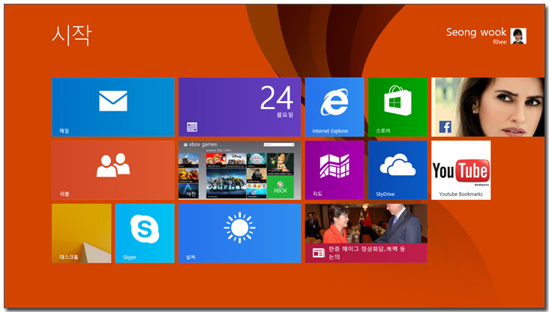This screenshot has width=549, height=312.
Task: Click the small calendar icon on Calendar tile
Action: coord(192,127)
